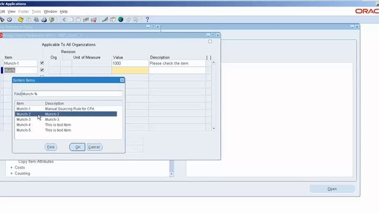Click Cancel in the System Items dialog

(x=94, y=147)
